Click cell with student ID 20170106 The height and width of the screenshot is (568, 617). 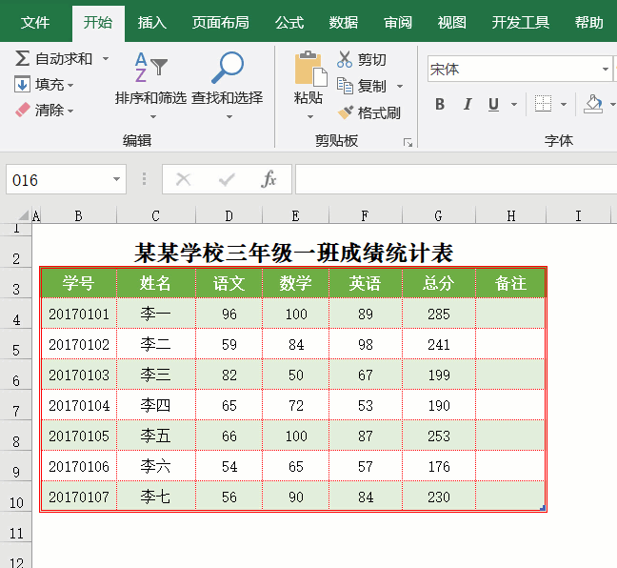point(79,466)
